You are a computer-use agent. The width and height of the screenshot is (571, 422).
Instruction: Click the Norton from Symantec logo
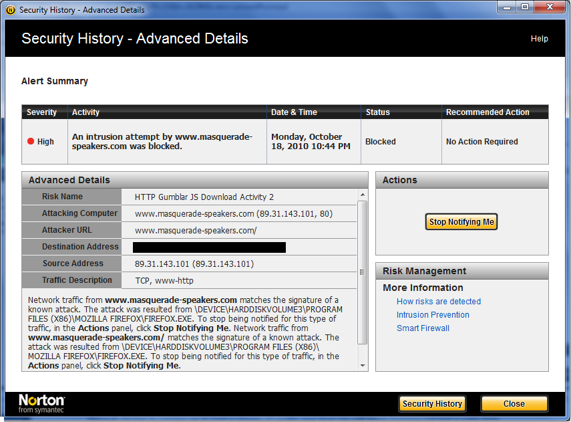click(41, 403)
